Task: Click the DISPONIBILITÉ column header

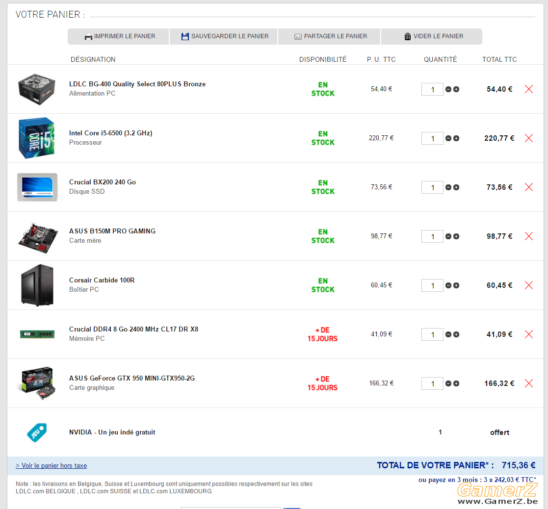Action: tap(323, 59)
